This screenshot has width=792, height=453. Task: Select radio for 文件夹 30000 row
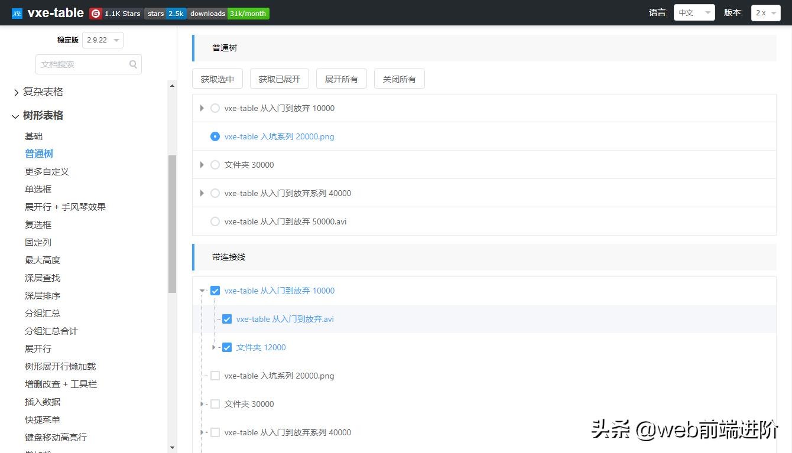pyautogui.click(x=215, y=165)
